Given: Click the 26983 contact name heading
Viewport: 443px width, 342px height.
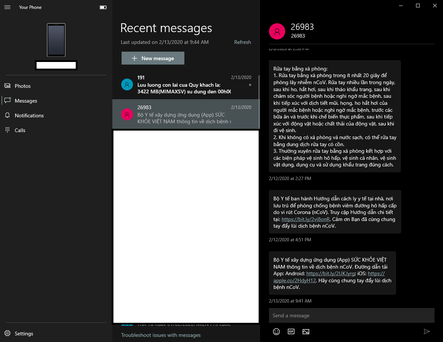Looking at the screenshot, I should point(302,27).
